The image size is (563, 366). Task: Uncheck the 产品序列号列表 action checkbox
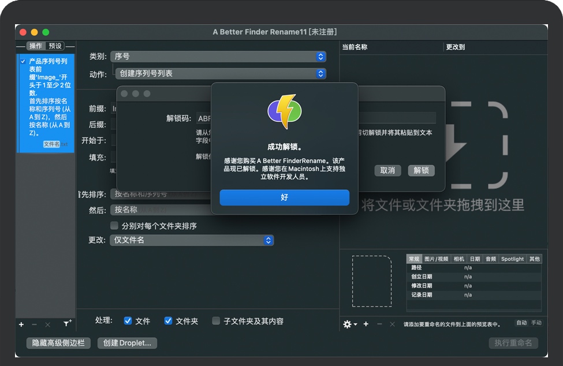(x=23, y=61)
